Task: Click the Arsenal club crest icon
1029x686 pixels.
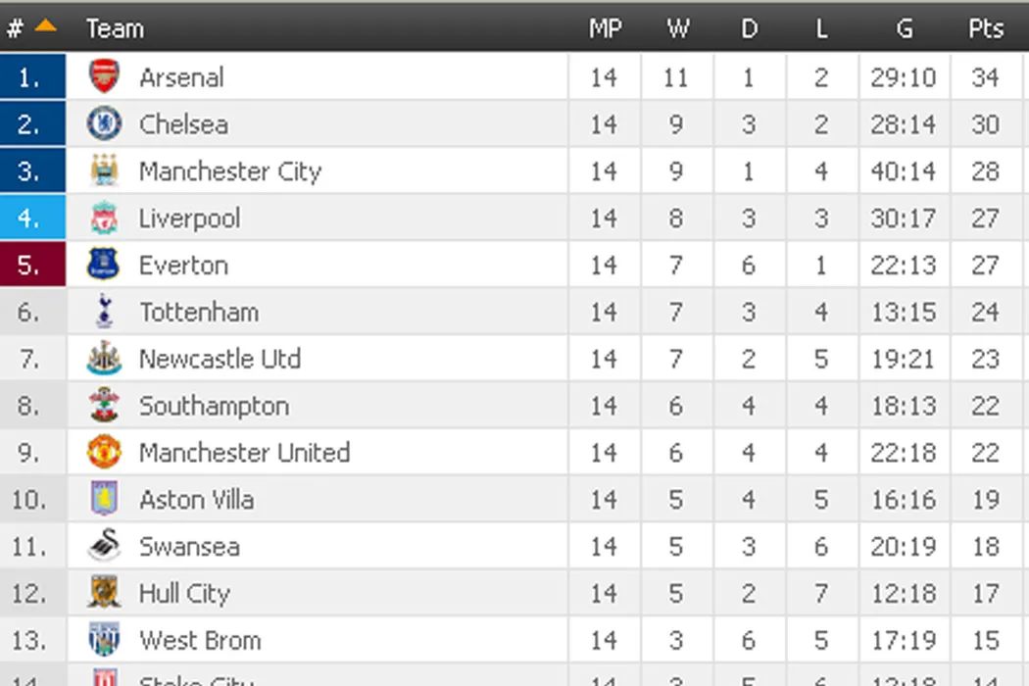Action: click(104, 76)
